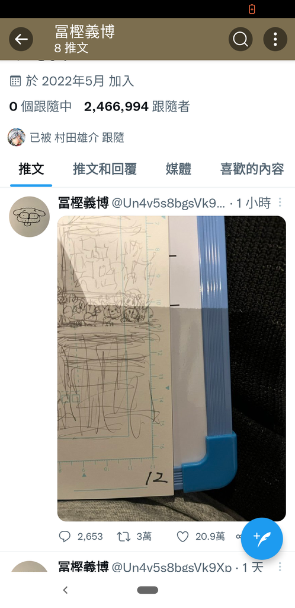Image resolution: width=295 pixels, height=608 pixels.
Task: Tap the back arrow in the header
Action: click(x=21, y=39)
